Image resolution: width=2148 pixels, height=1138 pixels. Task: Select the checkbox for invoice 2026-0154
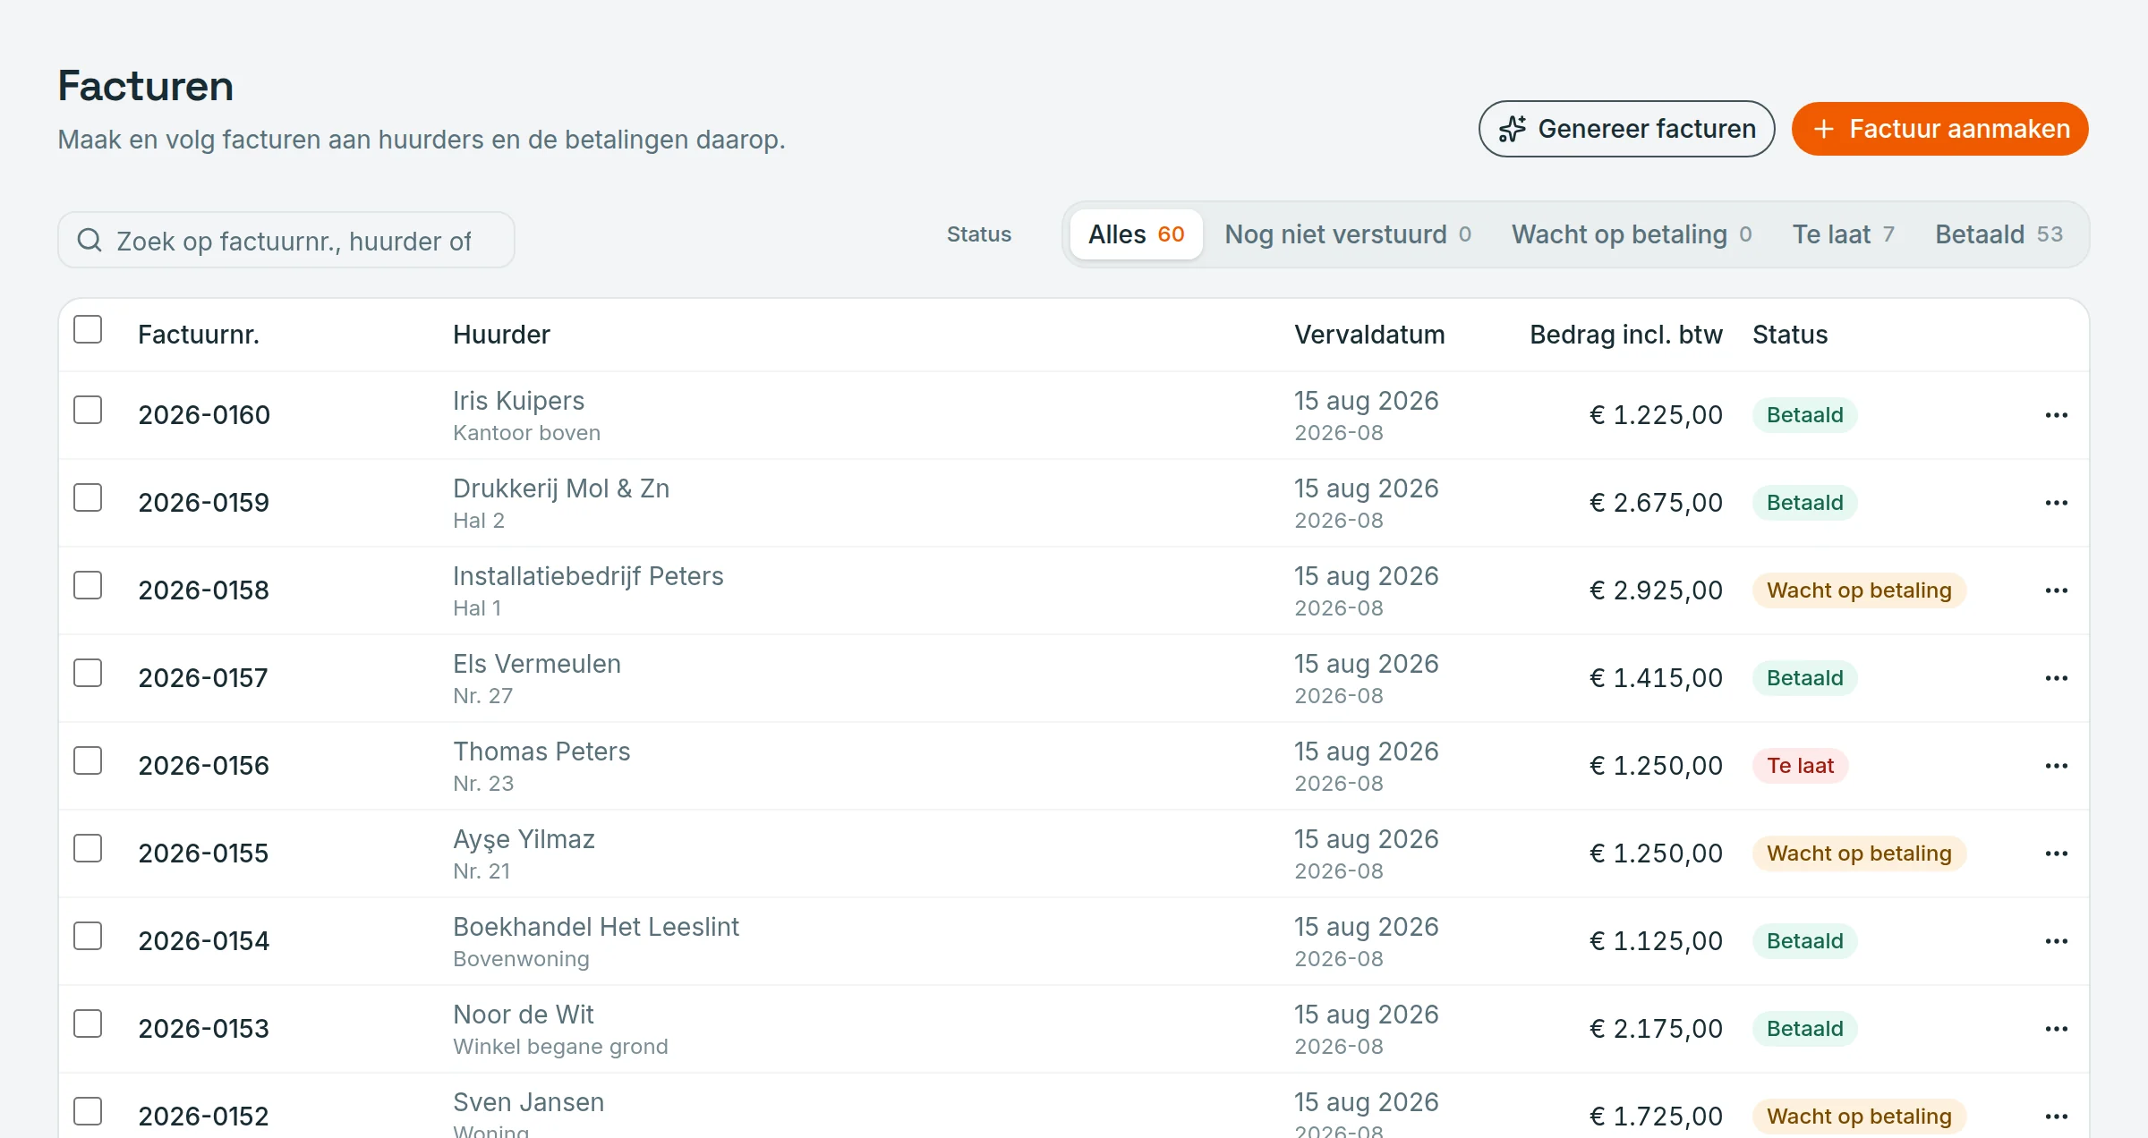pyautogui.click(x=88, y=936)
